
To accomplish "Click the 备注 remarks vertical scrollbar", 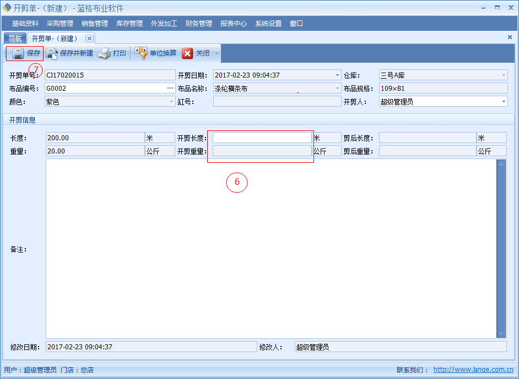I will [501, 248].
